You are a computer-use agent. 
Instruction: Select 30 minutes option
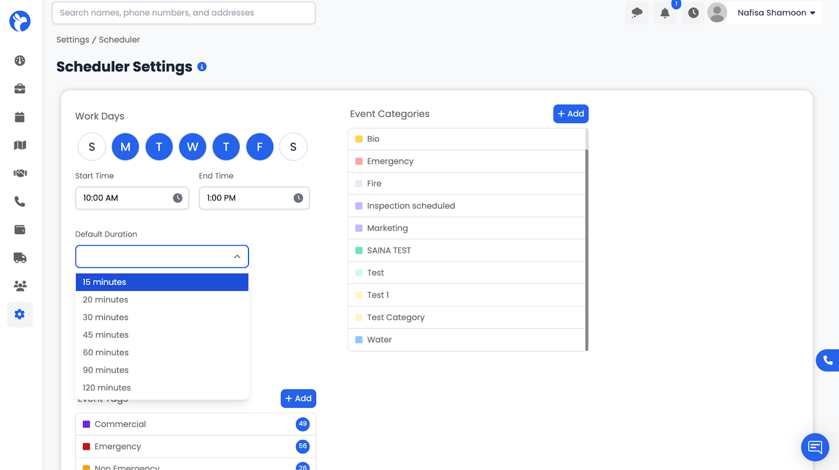[x=162, y=317]
